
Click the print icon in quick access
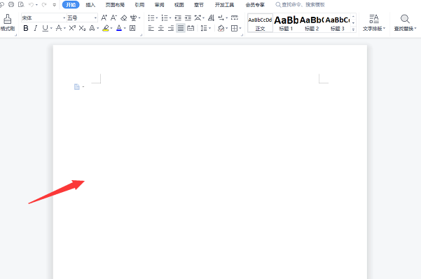click(11, 5)
